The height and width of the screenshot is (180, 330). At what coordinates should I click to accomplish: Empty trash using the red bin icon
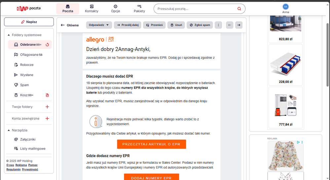(47, 95)
